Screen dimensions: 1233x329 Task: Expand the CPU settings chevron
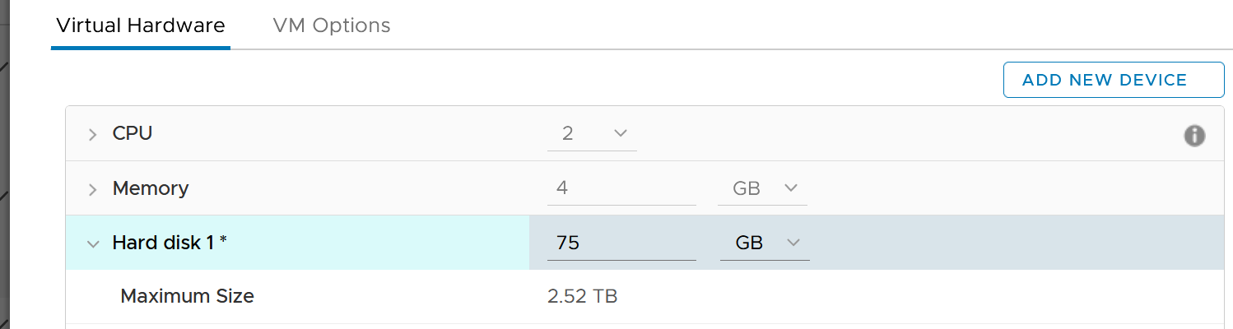point(92,135)
